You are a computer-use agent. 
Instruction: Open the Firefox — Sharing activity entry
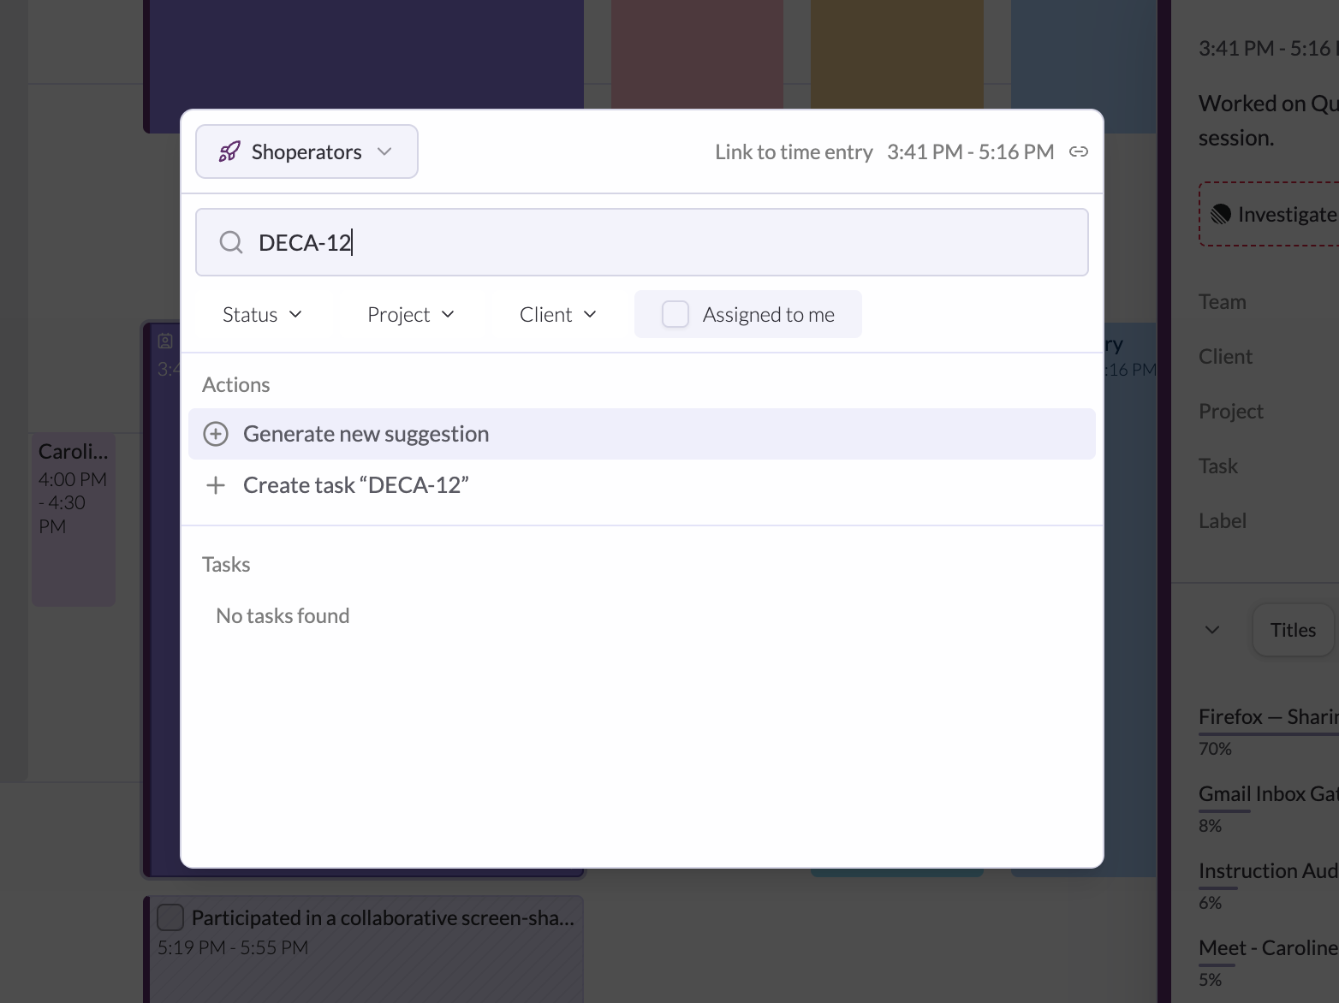1268,717
